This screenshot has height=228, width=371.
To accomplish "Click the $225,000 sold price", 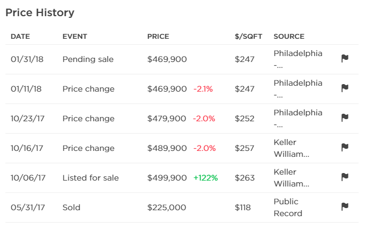I will coord(166,208).
